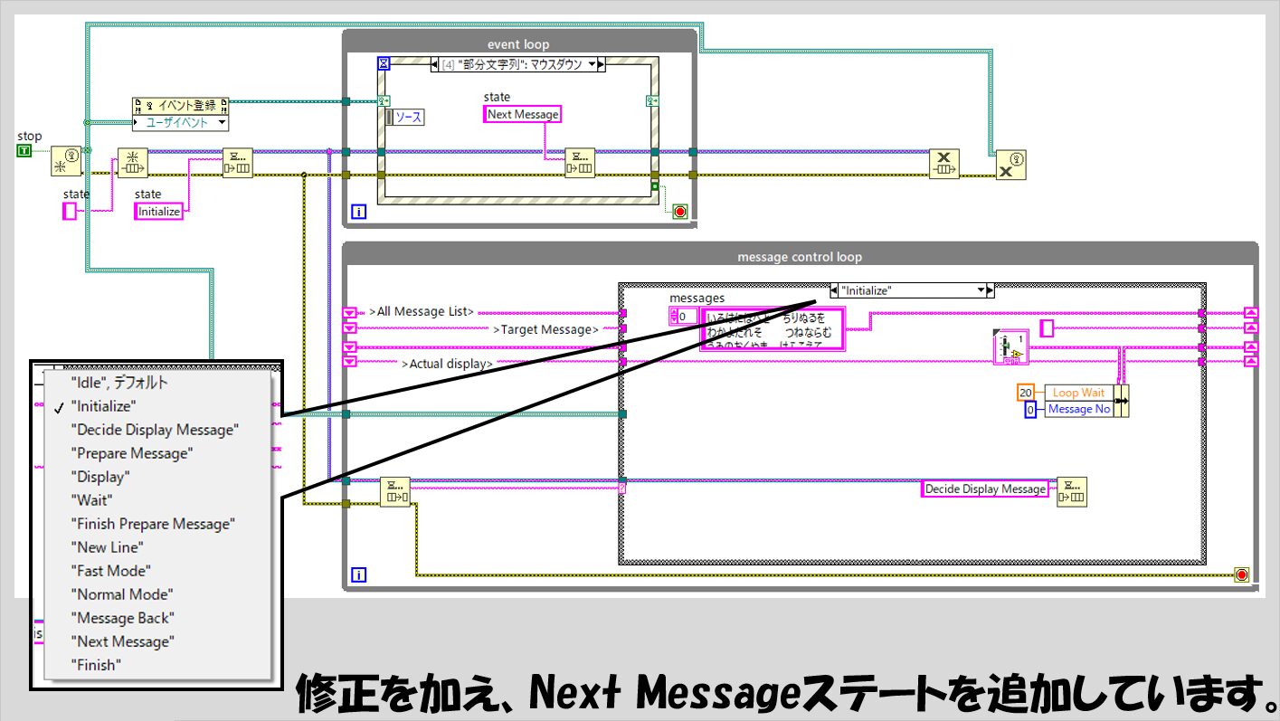1280x721 pixels.
Task: Select "Decide Display Message" in the case menu
Action: [x=155, y=430]
